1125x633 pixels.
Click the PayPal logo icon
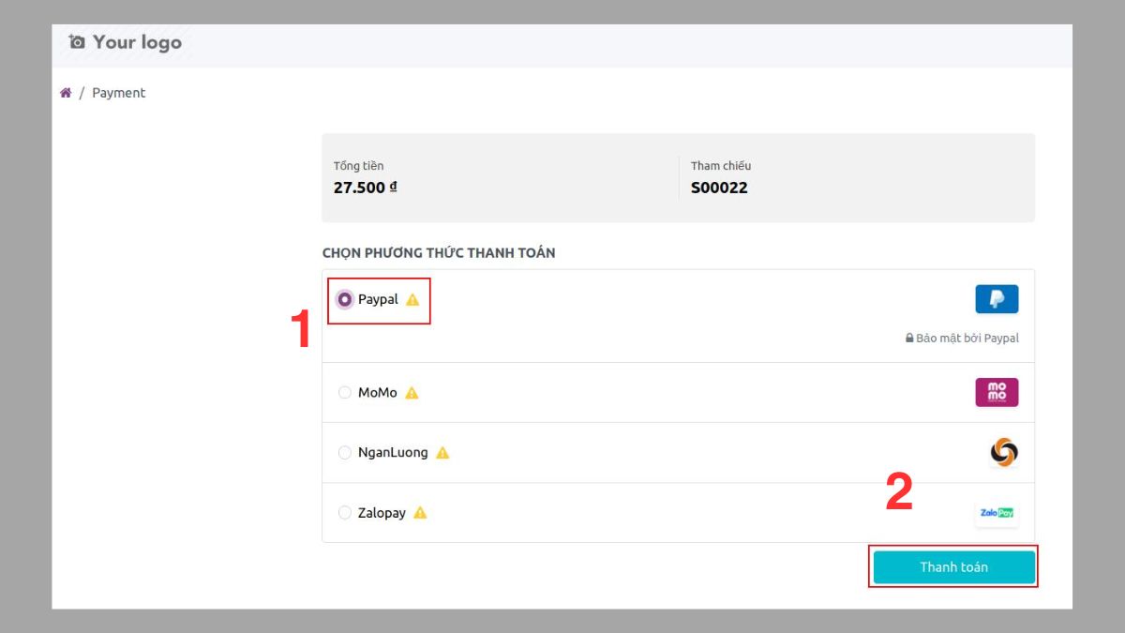997,298
